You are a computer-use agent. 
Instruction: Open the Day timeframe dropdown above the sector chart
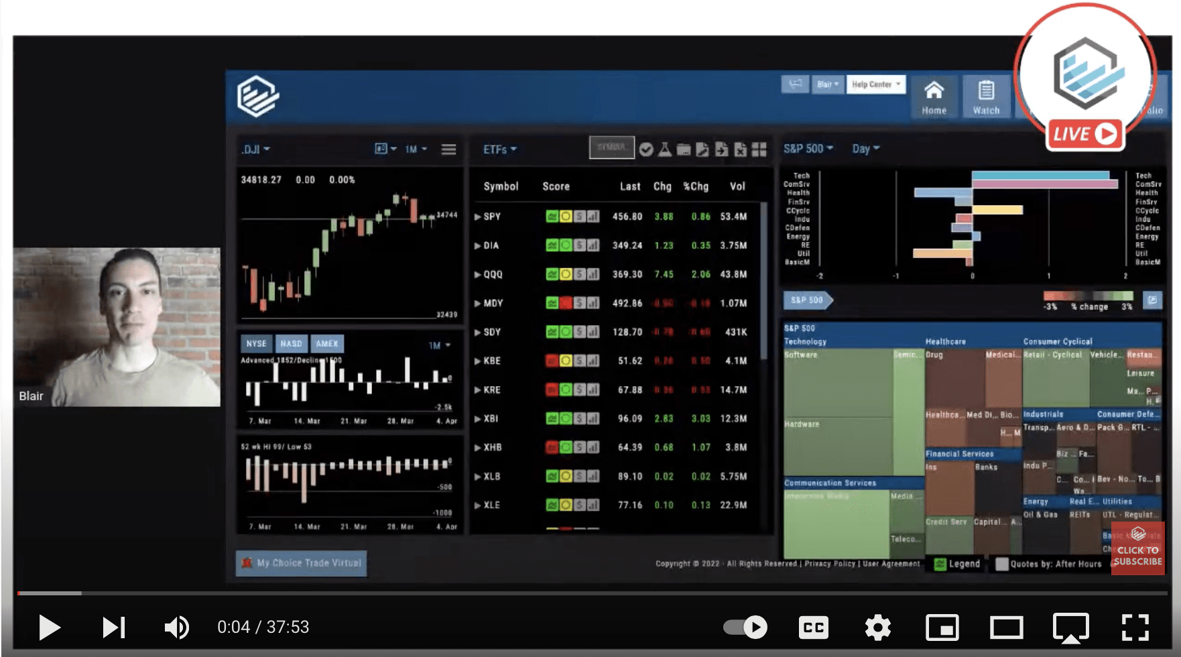click(x=865, y=149)
